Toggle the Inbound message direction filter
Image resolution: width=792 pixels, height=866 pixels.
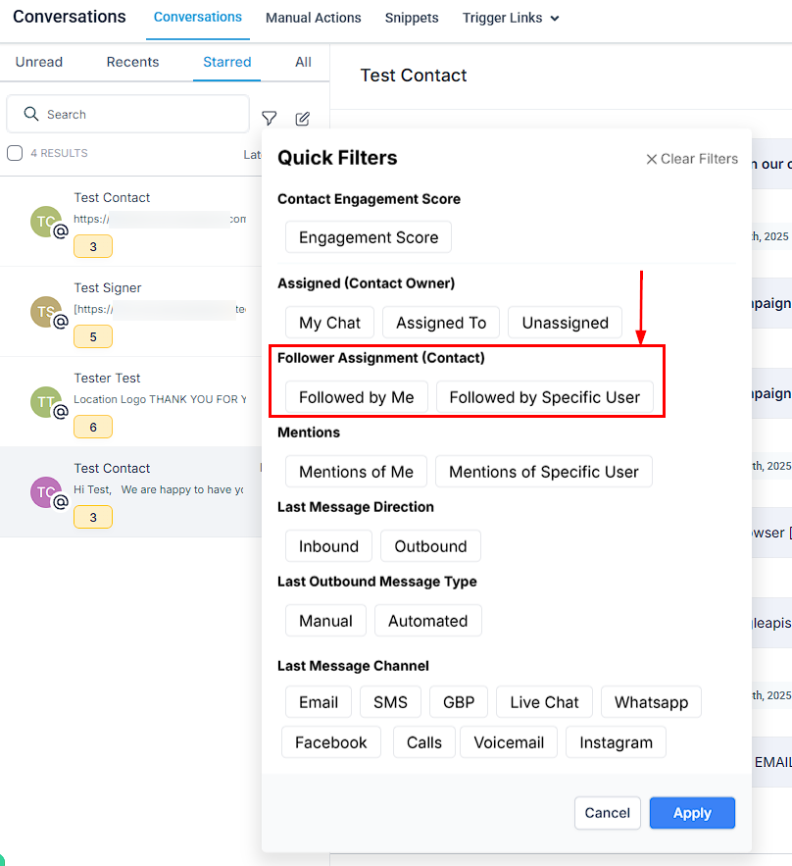(x=329, y=546)
